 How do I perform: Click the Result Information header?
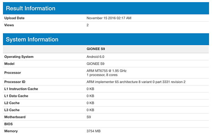31,8
